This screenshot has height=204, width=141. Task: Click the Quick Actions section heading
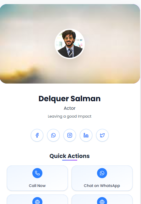pos(70,156)
